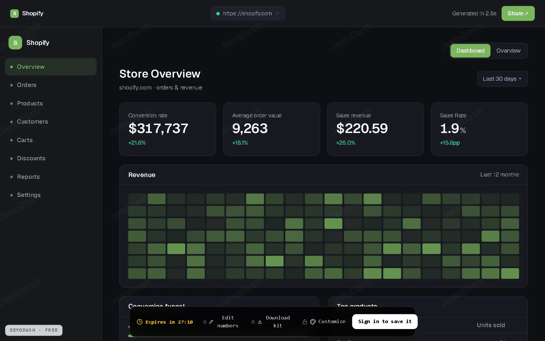
Task: Click the Average order value label
Action: point(257,115)
